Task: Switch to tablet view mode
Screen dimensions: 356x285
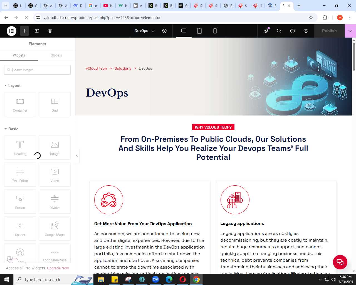Action: tap(199, 31)
